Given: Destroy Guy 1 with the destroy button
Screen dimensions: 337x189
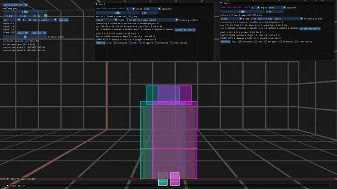Looking at the screenshot, I should point(101,43).
